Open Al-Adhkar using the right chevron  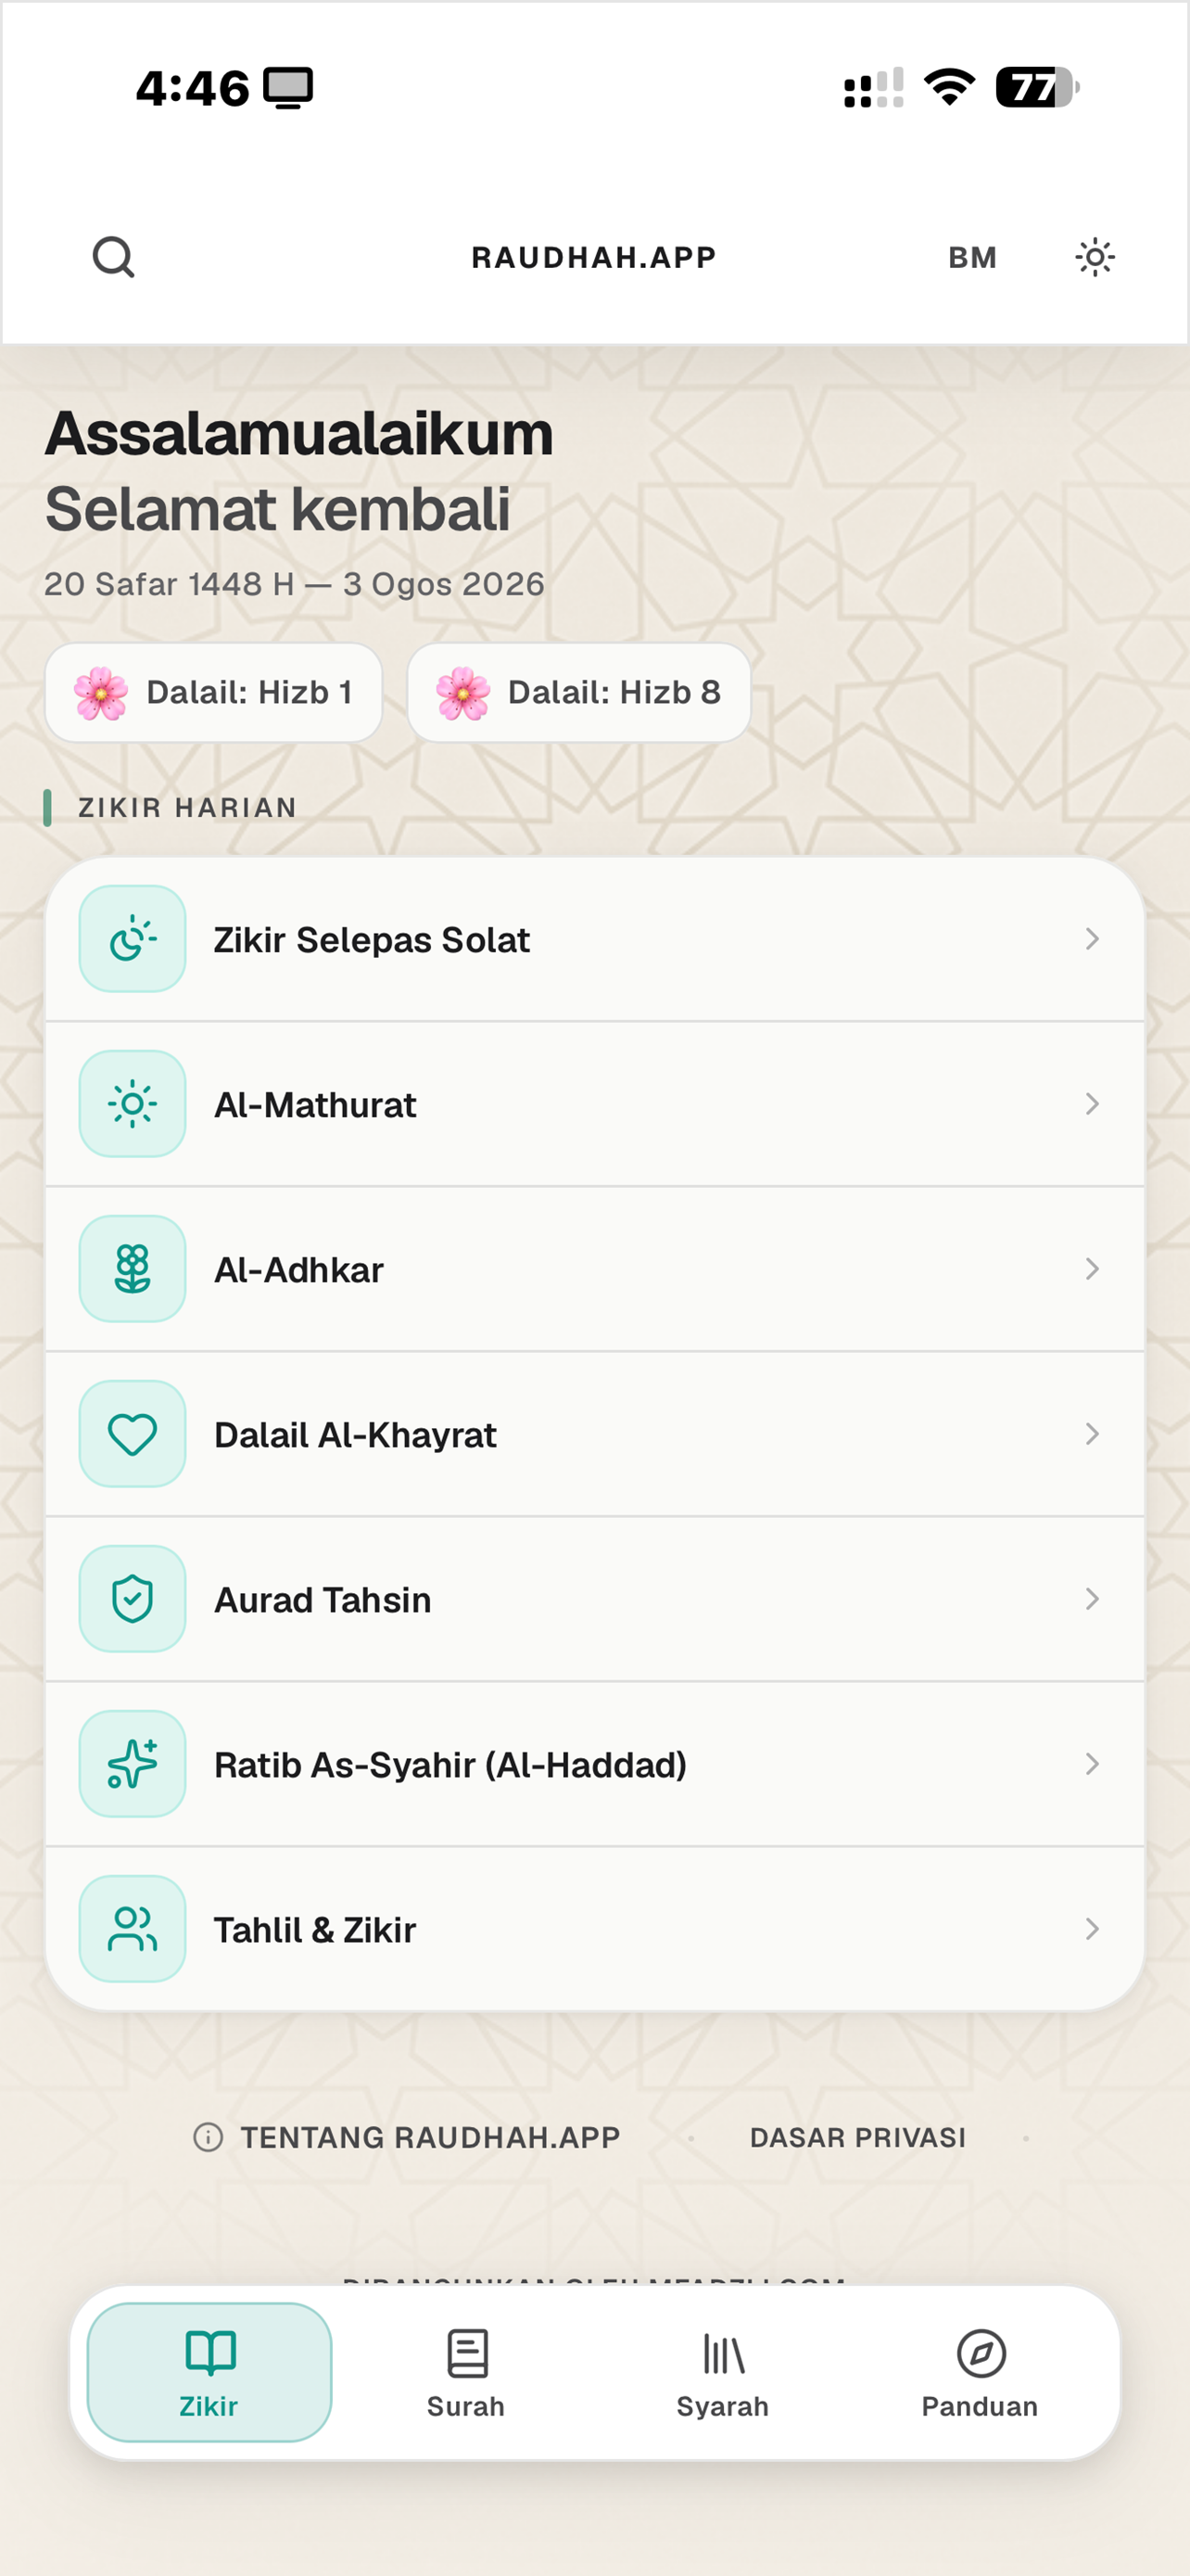(1092, 1269)
